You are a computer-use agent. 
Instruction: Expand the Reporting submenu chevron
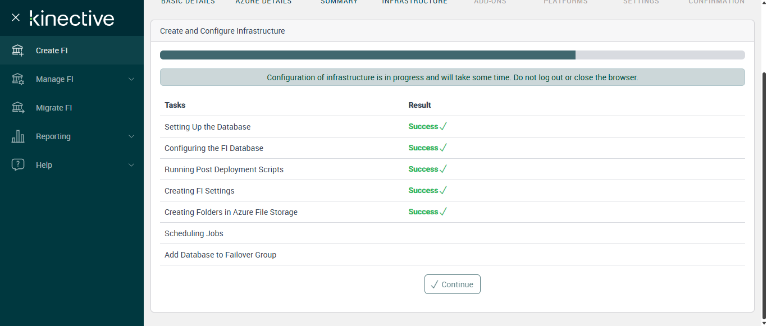[131, 136]
